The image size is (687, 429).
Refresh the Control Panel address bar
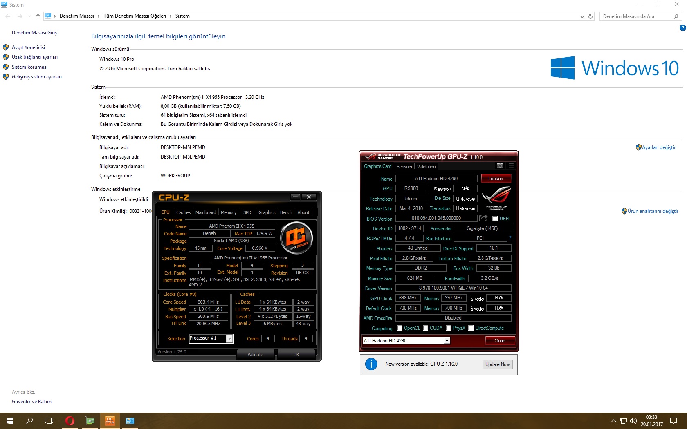click(x=590, y=16)
